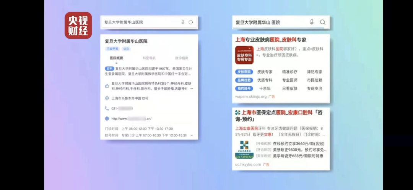Screen dimensions: 413x190
Task: Click the 百科 badge in hospital summary
Action: tap(109, 69)
